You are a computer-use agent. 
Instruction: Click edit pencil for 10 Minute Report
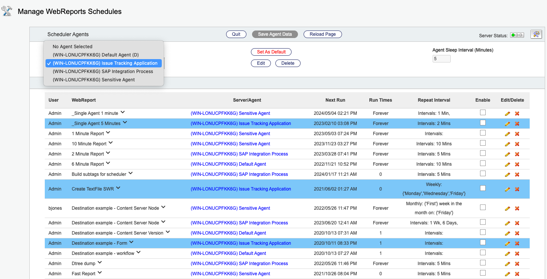coord(507,144)
